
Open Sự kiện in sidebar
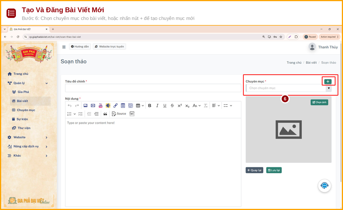20,119
